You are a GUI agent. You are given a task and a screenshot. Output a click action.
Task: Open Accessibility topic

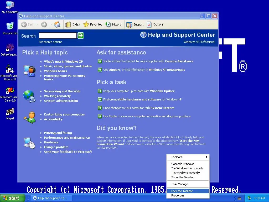(53, 119)
